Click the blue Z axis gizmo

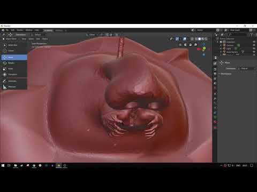pos(204,44)
